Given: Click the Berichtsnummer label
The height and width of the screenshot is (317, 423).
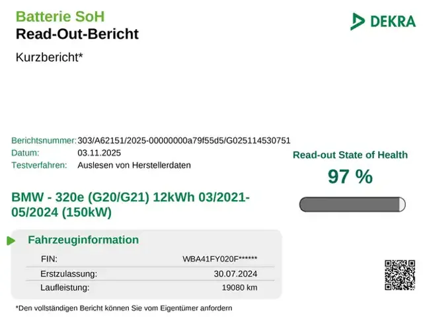Looking at the screenshot, I should pos(44,140).
